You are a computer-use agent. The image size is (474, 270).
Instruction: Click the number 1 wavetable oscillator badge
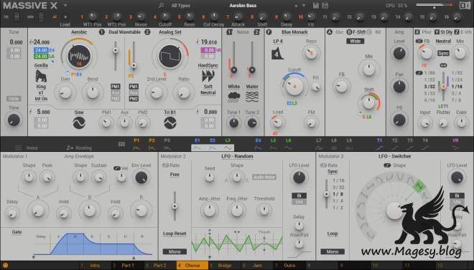pos(101,32)
